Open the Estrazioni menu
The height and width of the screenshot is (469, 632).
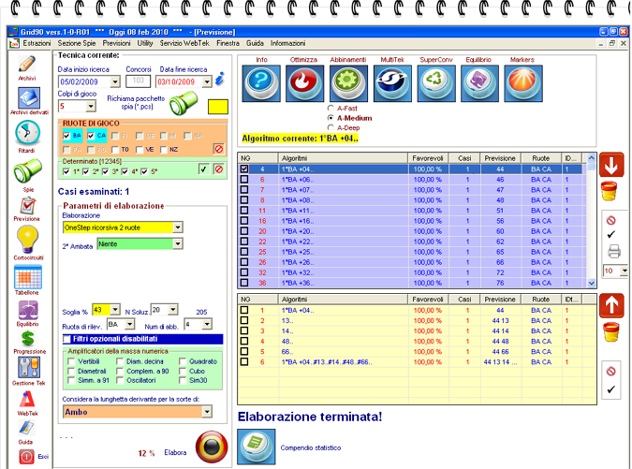(x=37, y=43)
